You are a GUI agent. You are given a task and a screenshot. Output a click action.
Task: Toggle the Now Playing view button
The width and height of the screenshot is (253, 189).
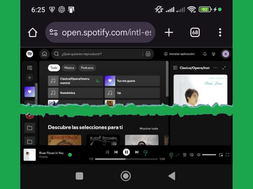pos(171,155)
